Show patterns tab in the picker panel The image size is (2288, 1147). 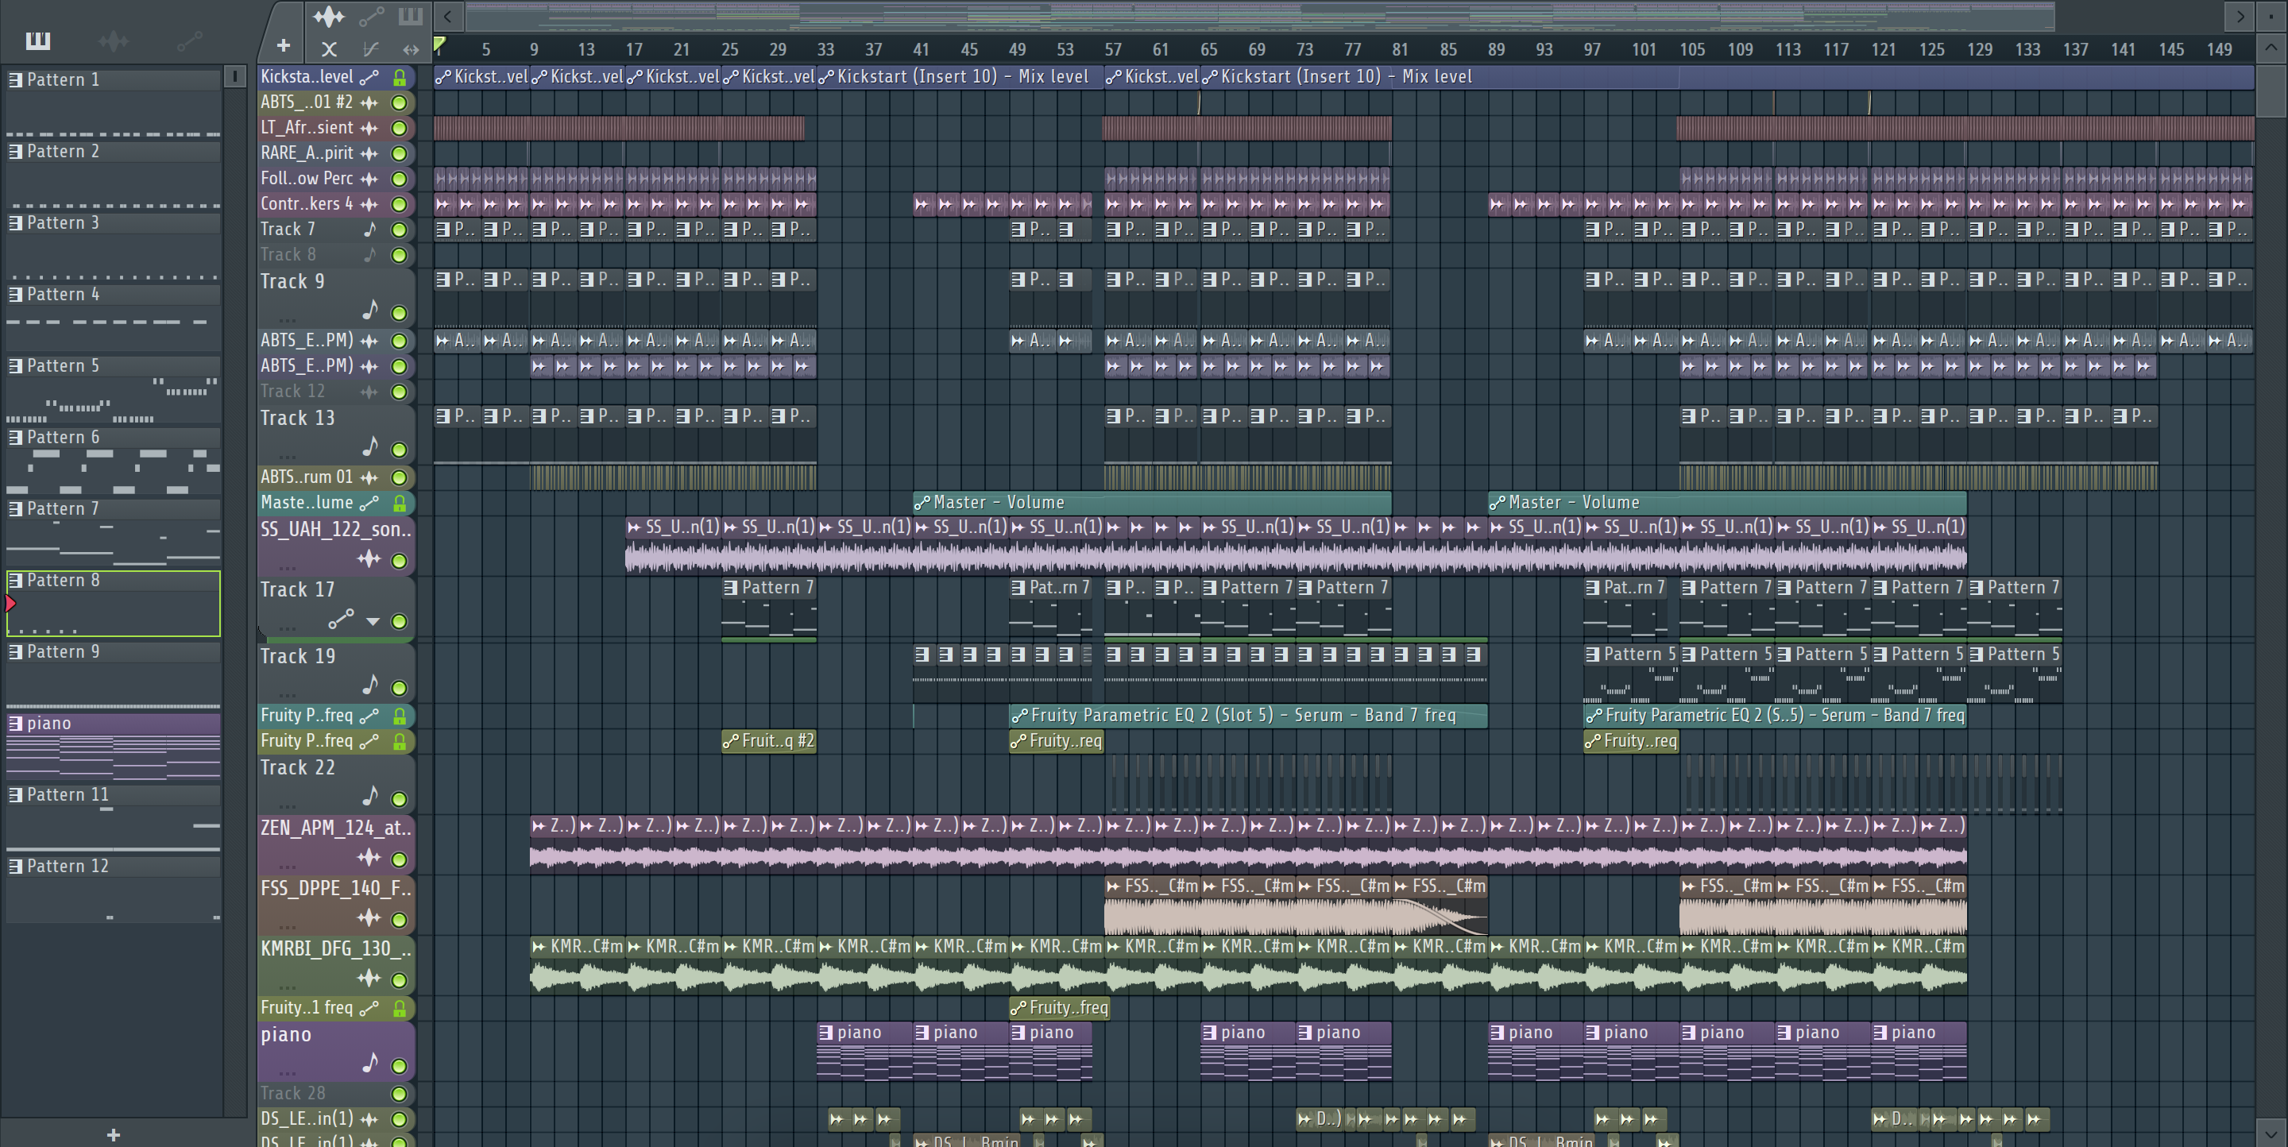pos(38,41)
